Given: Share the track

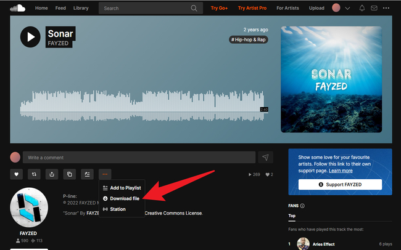Looking at the screenshot, I should (52, 174).
